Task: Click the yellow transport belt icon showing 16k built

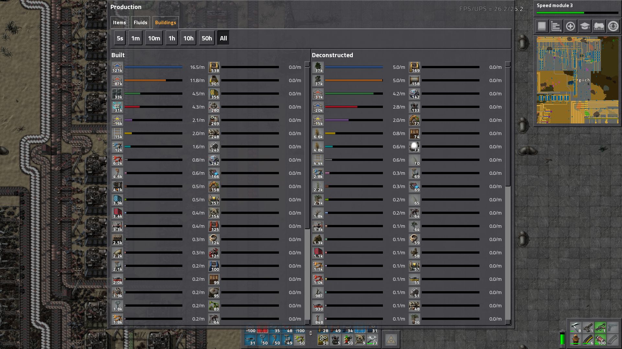Action: pos(117,120)
